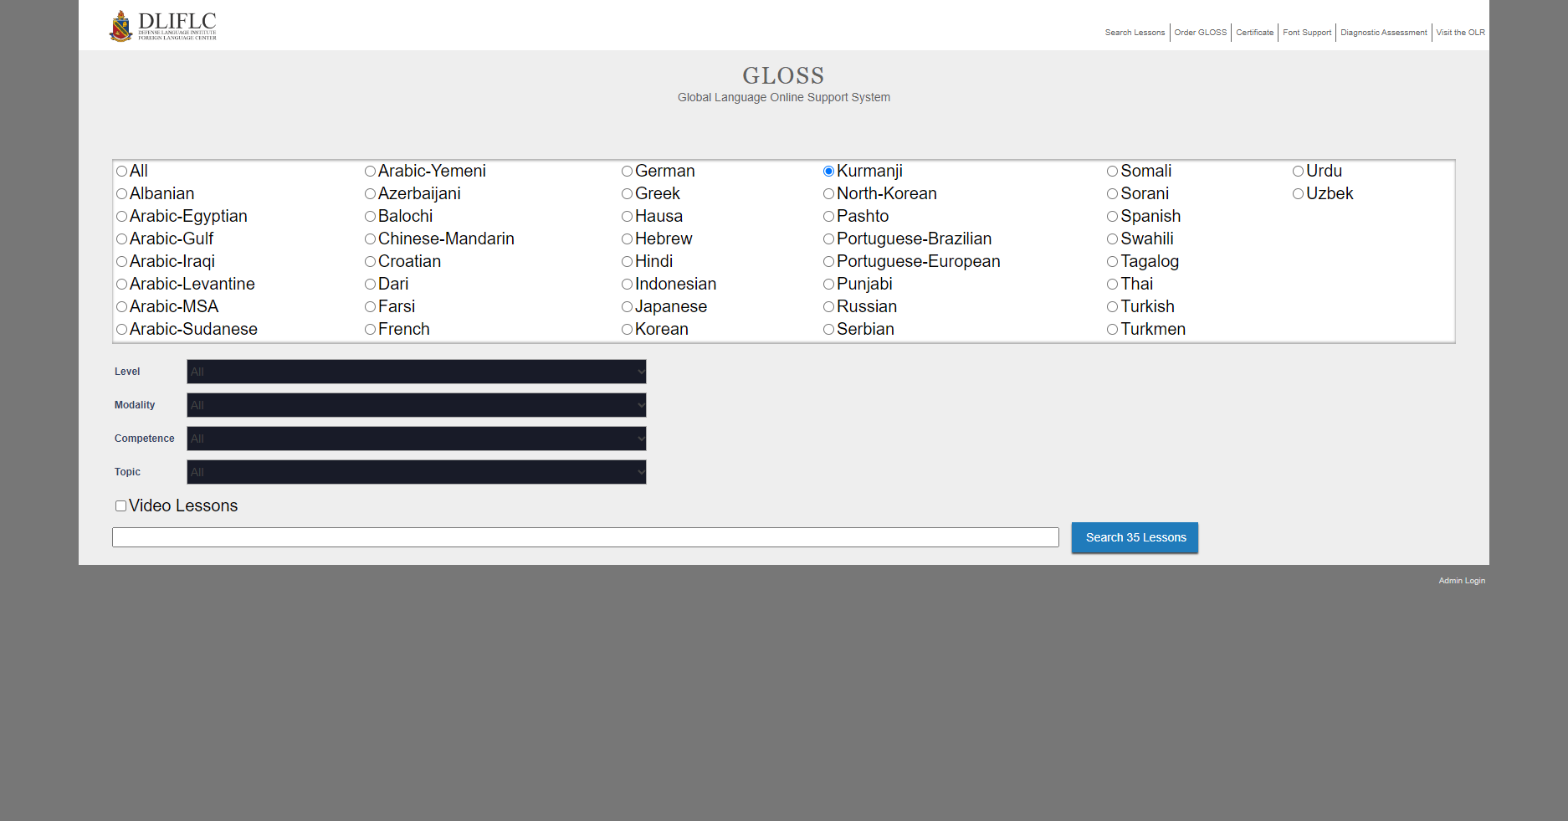Open the Topic dropdown
Screen dimensions: 1568x821
click(x=416, y=472)
